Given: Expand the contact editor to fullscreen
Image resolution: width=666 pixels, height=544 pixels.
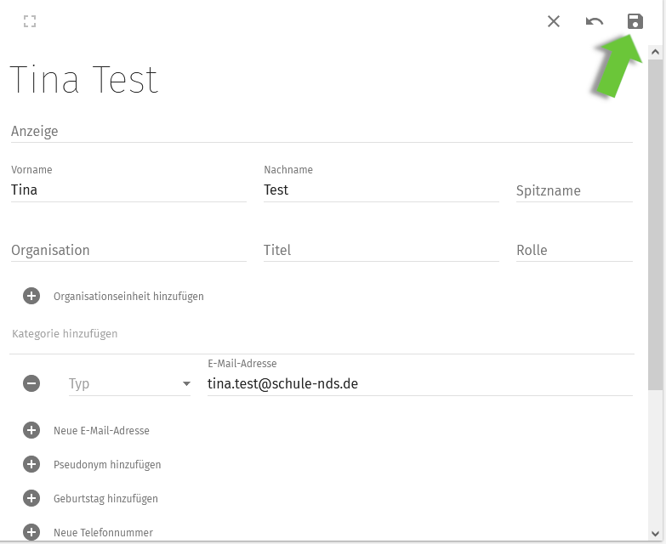Looking at the screenshot, I should point(30,21).
